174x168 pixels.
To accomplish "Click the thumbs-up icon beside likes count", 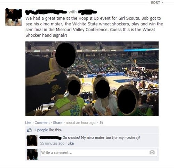I will pos(29,130).
